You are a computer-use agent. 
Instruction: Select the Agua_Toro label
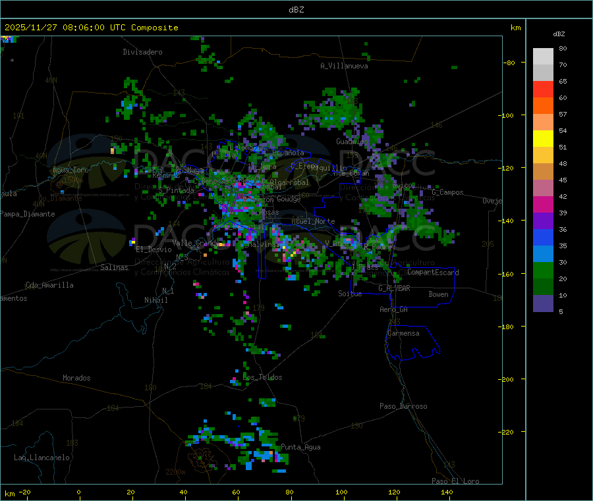click(71, 170)
